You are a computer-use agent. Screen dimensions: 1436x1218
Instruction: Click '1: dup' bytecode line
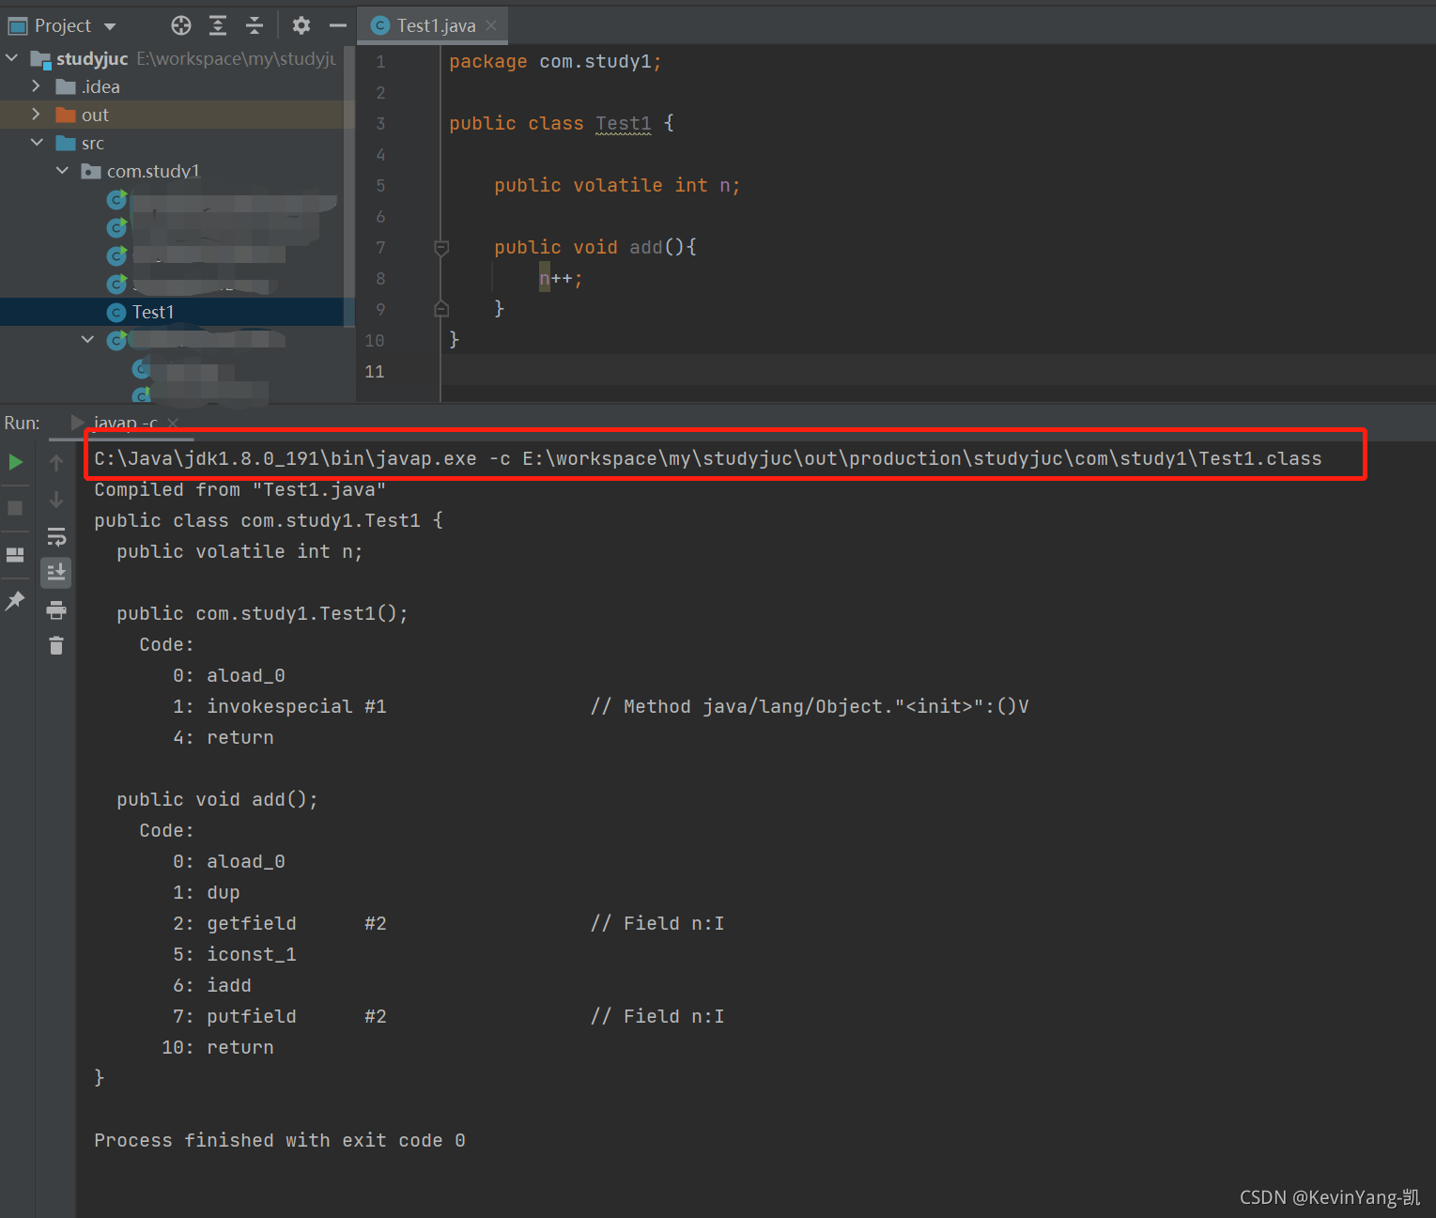[x=207, y=892]
